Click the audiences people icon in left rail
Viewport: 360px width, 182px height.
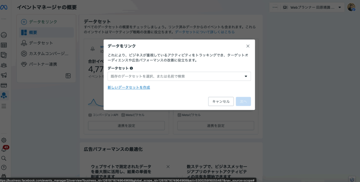coord(4,65)
